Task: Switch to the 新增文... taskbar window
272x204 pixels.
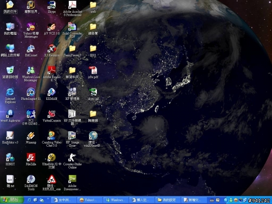Action: [194, 200]
